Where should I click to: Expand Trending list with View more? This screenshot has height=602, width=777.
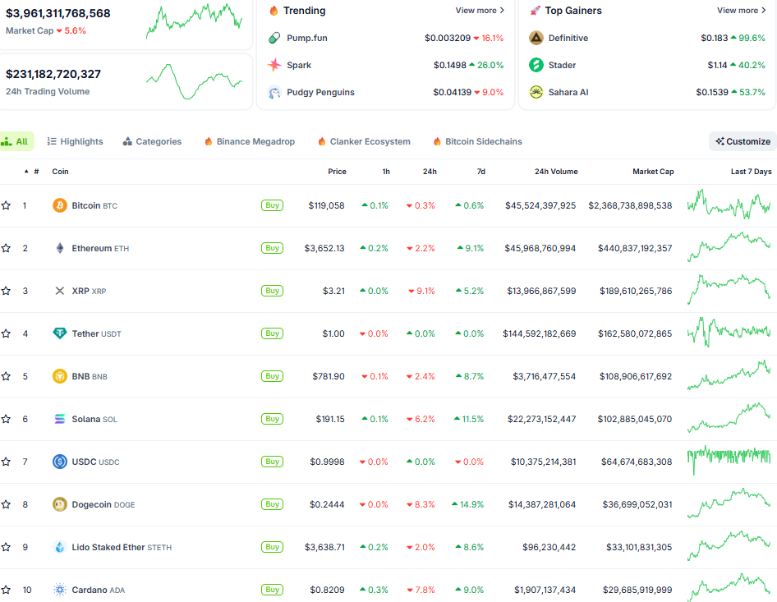pos(480,11)
